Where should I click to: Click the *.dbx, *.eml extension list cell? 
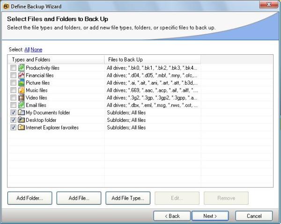(x=152, y=105)
